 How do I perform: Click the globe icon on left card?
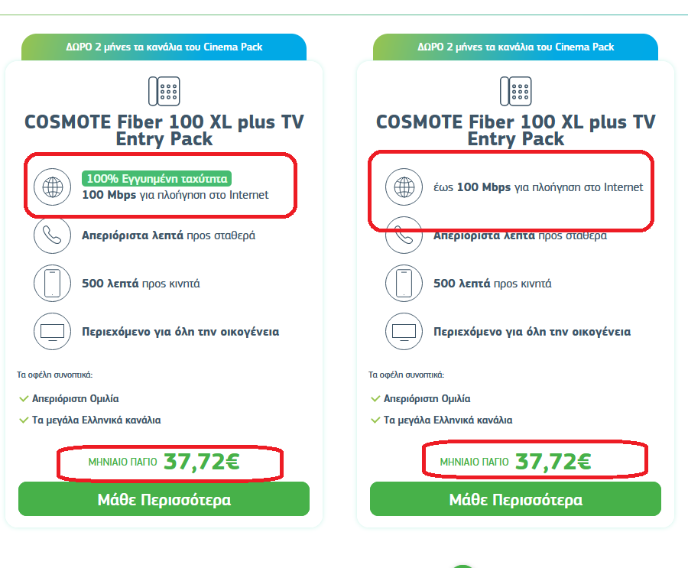click(x=52, y=187)
